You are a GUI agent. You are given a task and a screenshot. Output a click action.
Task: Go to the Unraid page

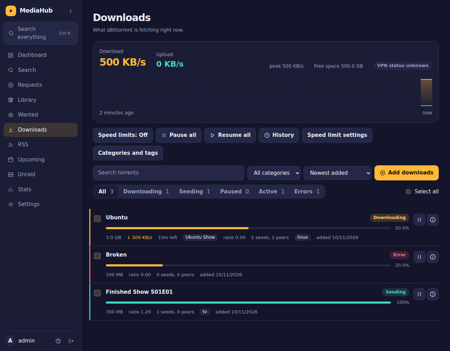click(x=40, y=174)
